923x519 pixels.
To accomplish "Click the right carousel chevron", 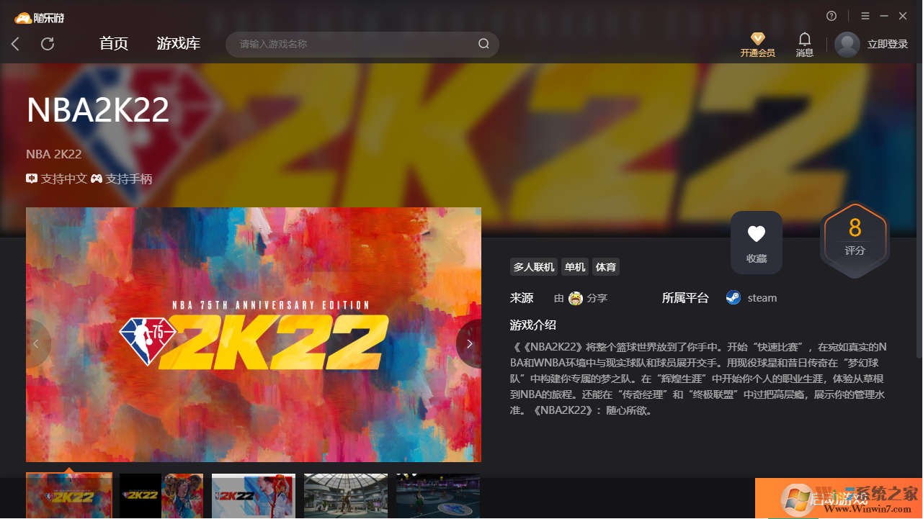I will click(x=469, y=343).
